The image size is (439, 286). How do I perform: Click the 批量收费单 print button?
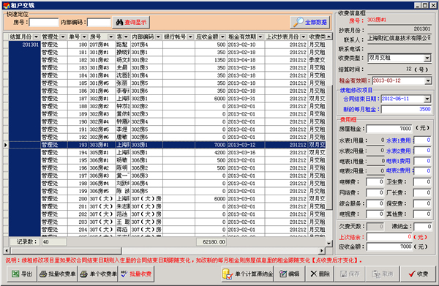pos(58,274)
